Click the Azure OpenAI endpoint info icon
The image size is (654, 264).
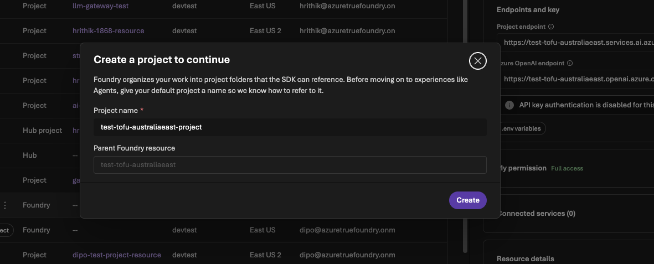pos(570,64)
